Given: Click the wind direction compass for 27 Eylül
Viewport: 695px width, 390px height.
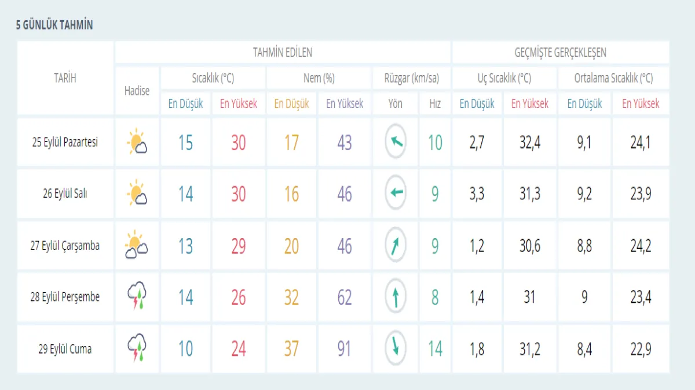Looking at the screenshot, I should click(x=396, y=246).
